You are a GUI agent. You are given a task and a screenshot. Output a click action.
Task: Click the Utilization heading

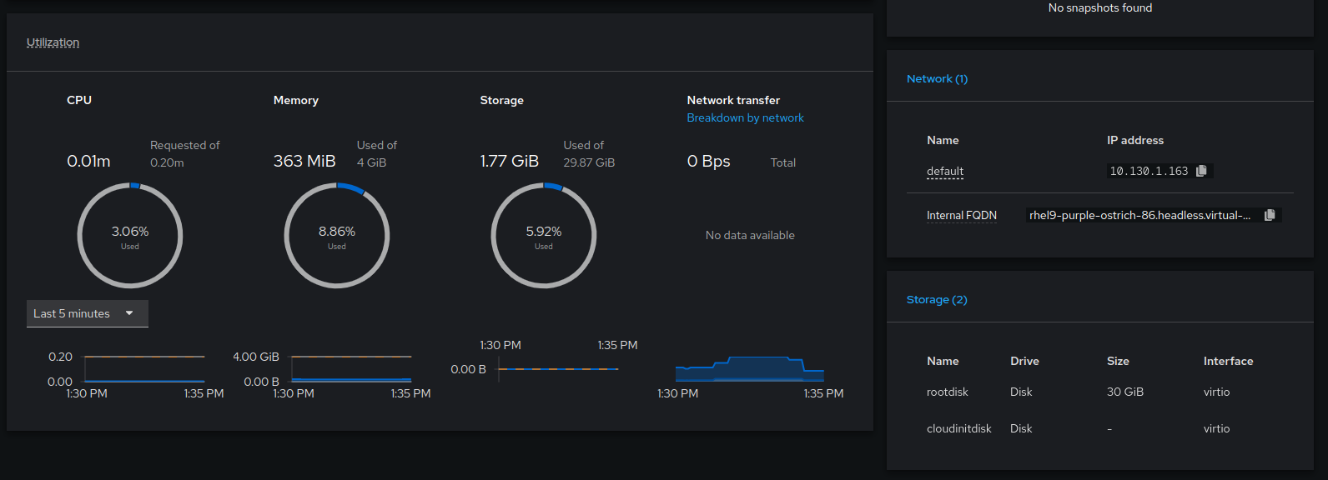(x=53, y=42)
